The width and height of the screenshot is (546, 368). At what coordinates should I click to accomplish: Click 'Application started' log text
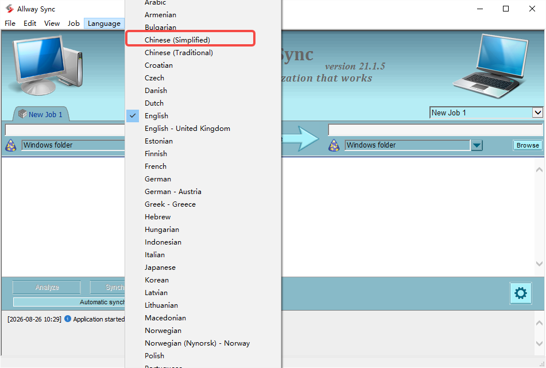99,319
